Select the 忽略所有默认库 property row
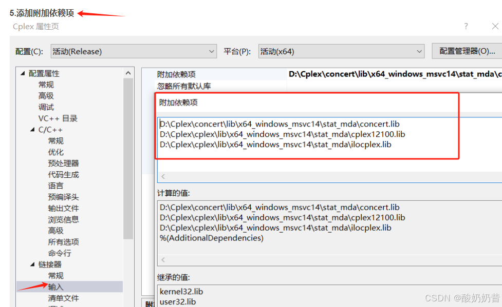The height and width of the screenshot is (307, 502). click(184, 86)
